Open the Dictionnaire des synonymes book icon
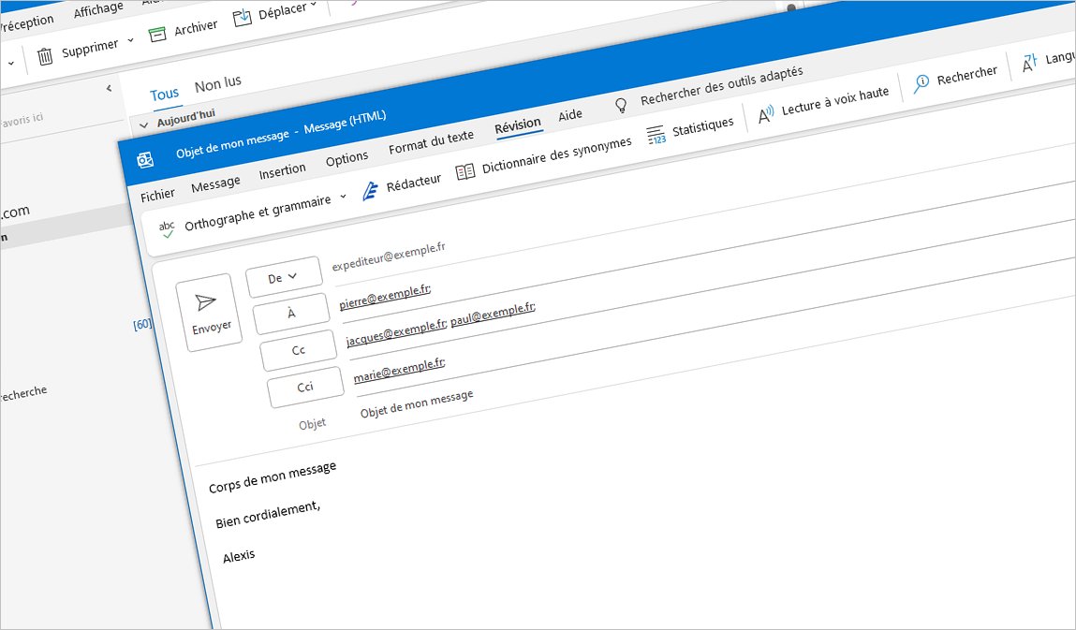The width and height of the screenshot is (1076, 630). (x=465, y=171)
